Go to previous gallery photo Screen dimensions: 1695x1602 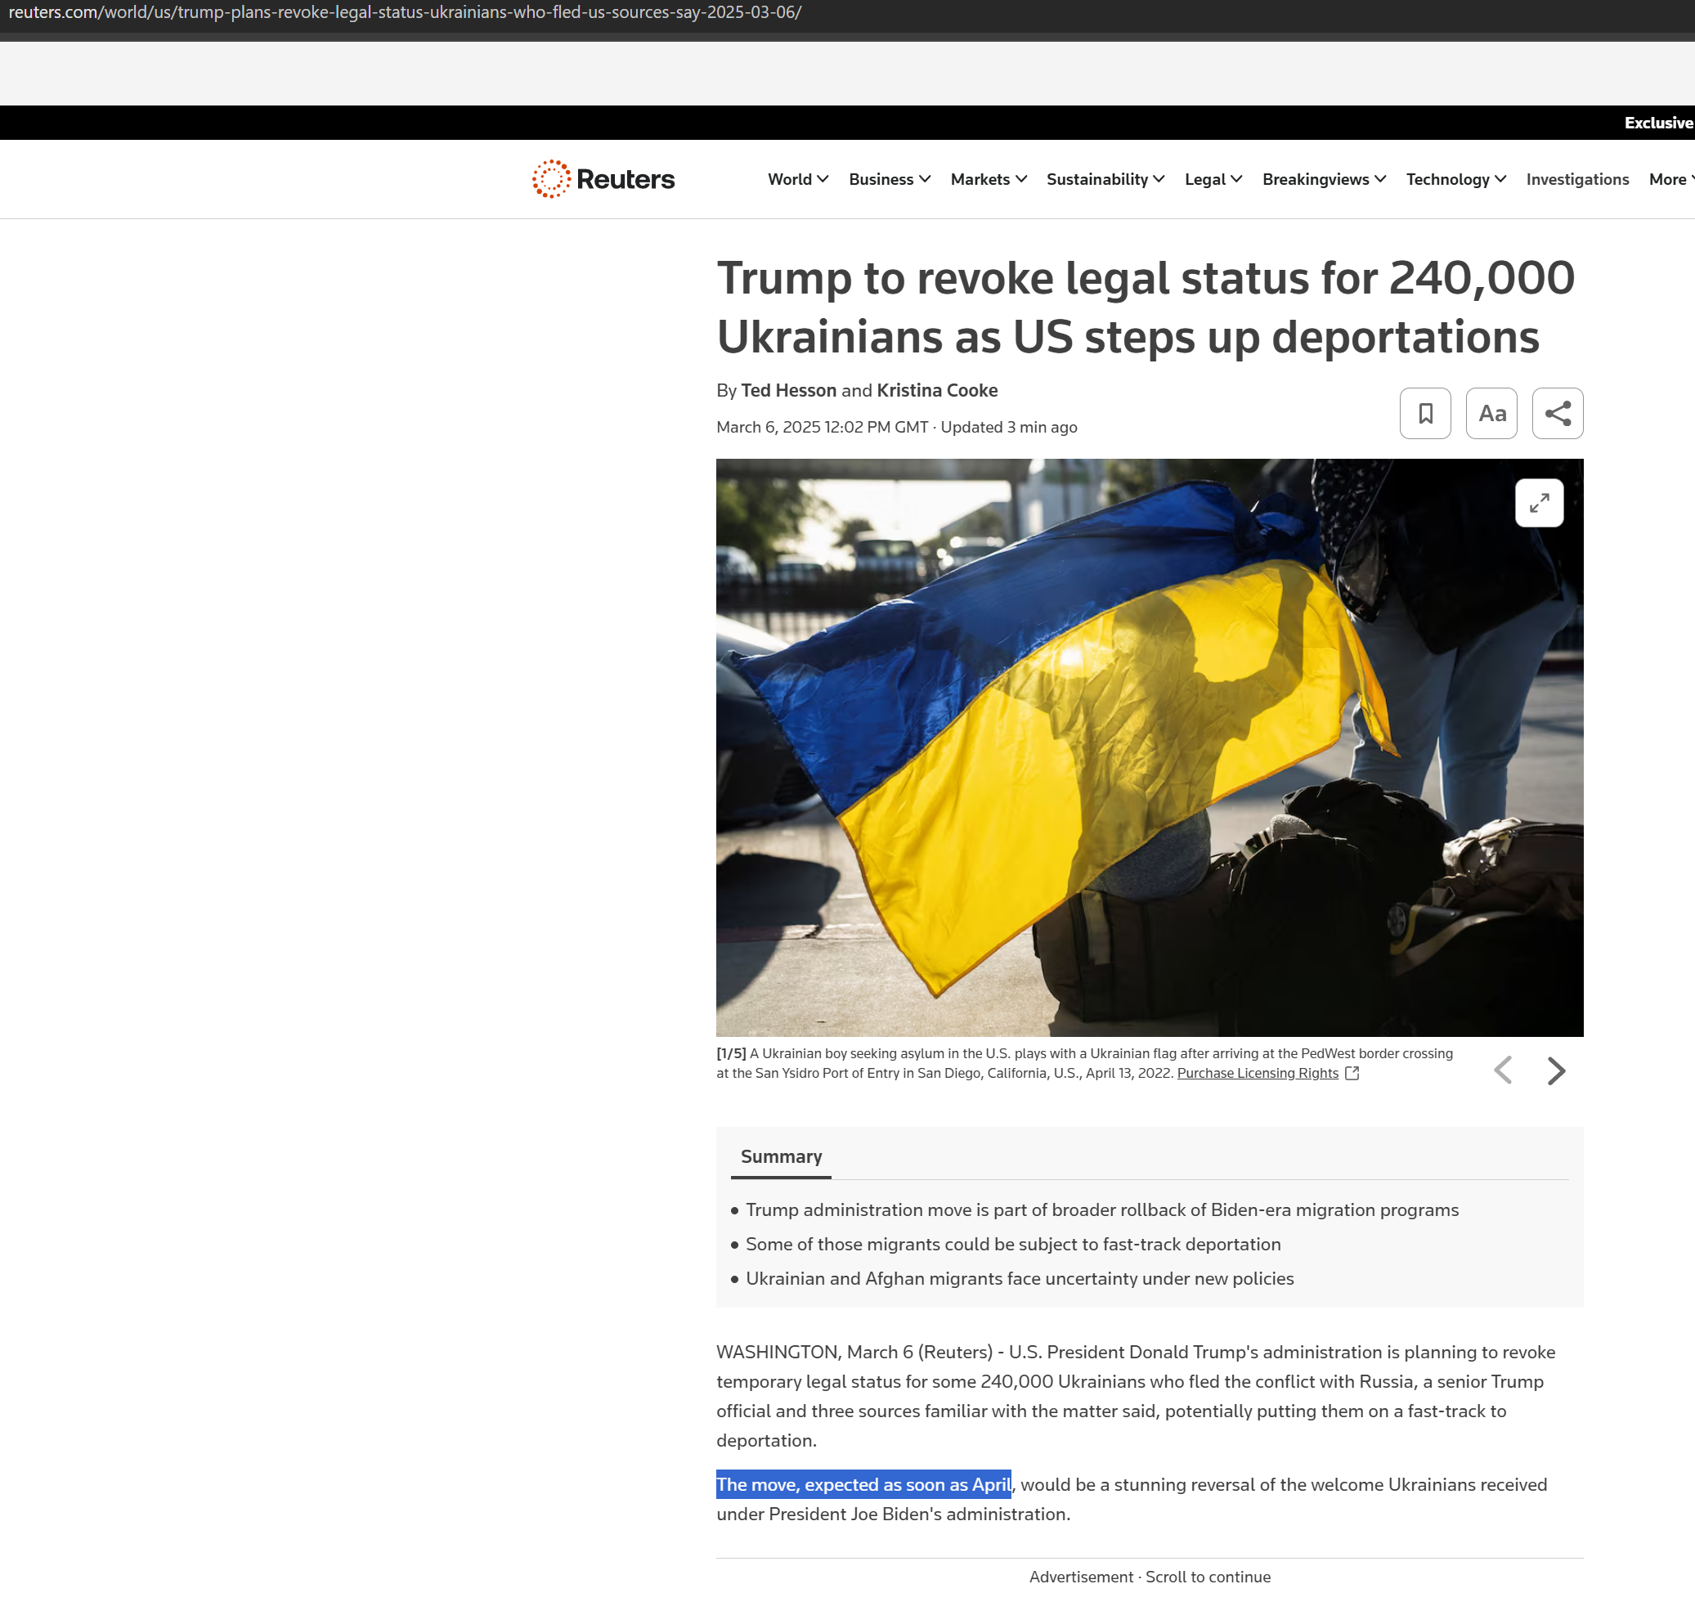(1503, 1070)
